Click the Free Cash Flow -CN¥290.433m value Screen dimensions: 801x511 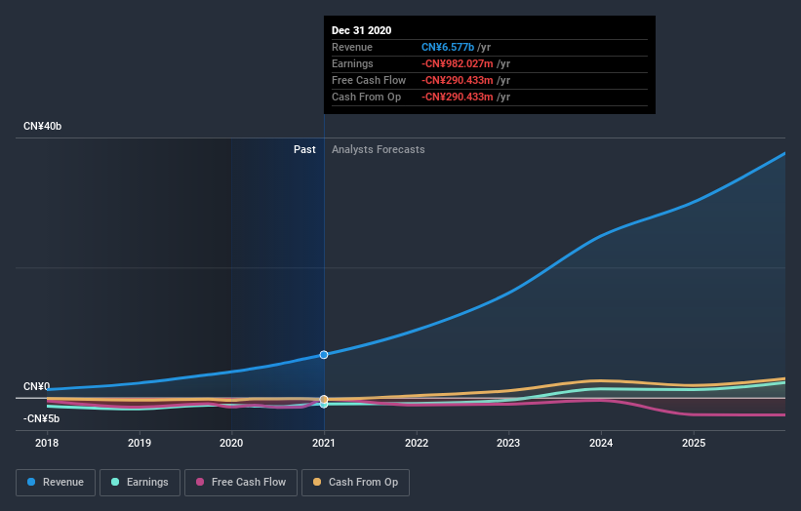(x=458, y=80)
